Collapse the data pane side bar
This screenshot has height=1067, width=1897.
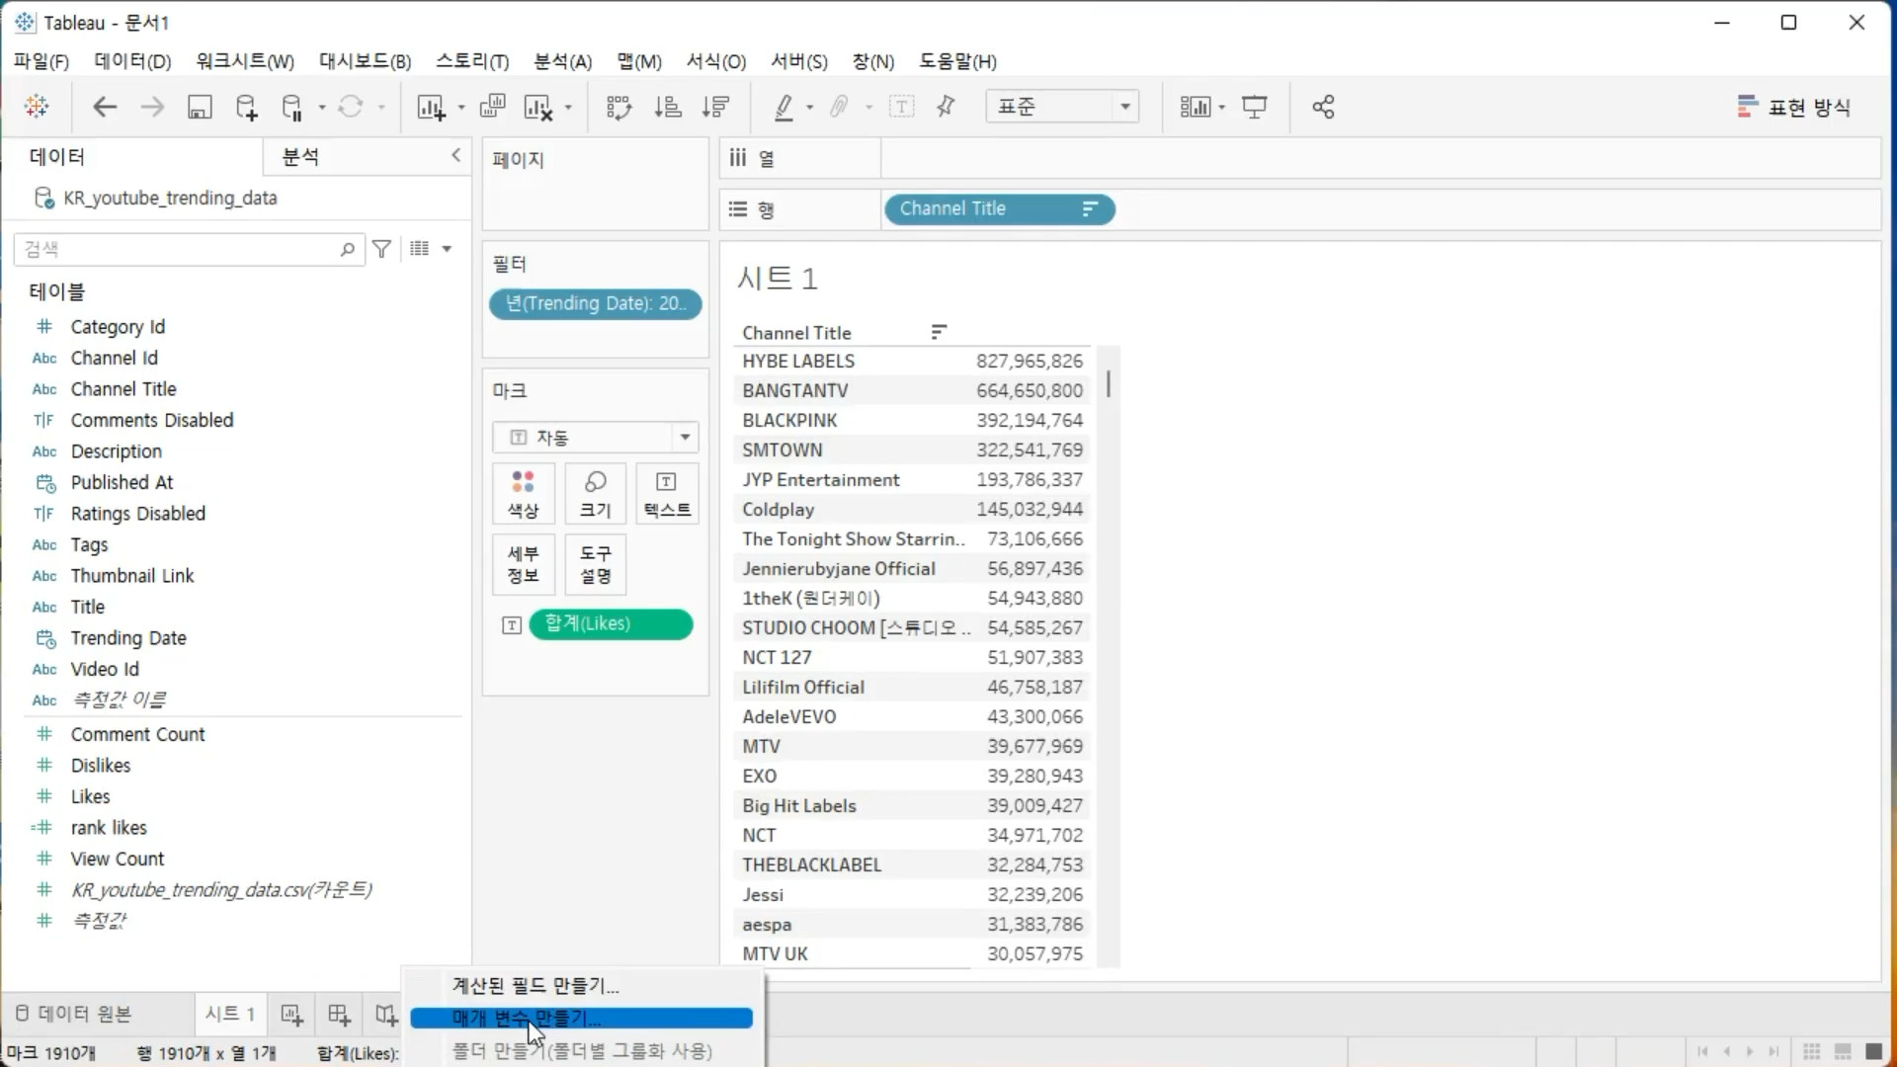pyautogui.click(x=455, y=155)
